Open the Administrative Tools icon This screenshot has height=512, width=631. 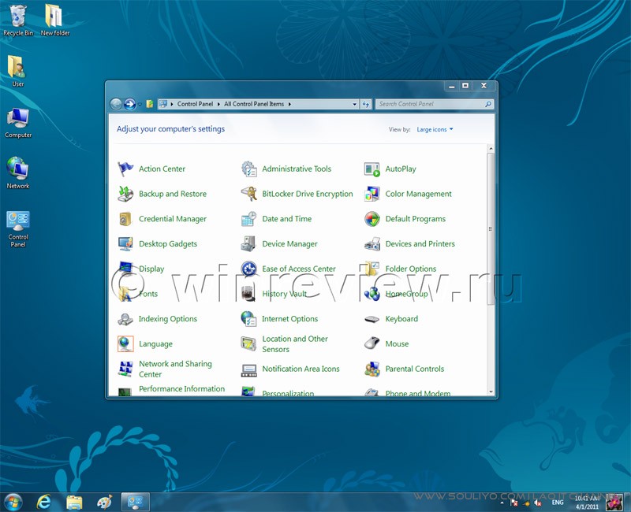point(249,169)
